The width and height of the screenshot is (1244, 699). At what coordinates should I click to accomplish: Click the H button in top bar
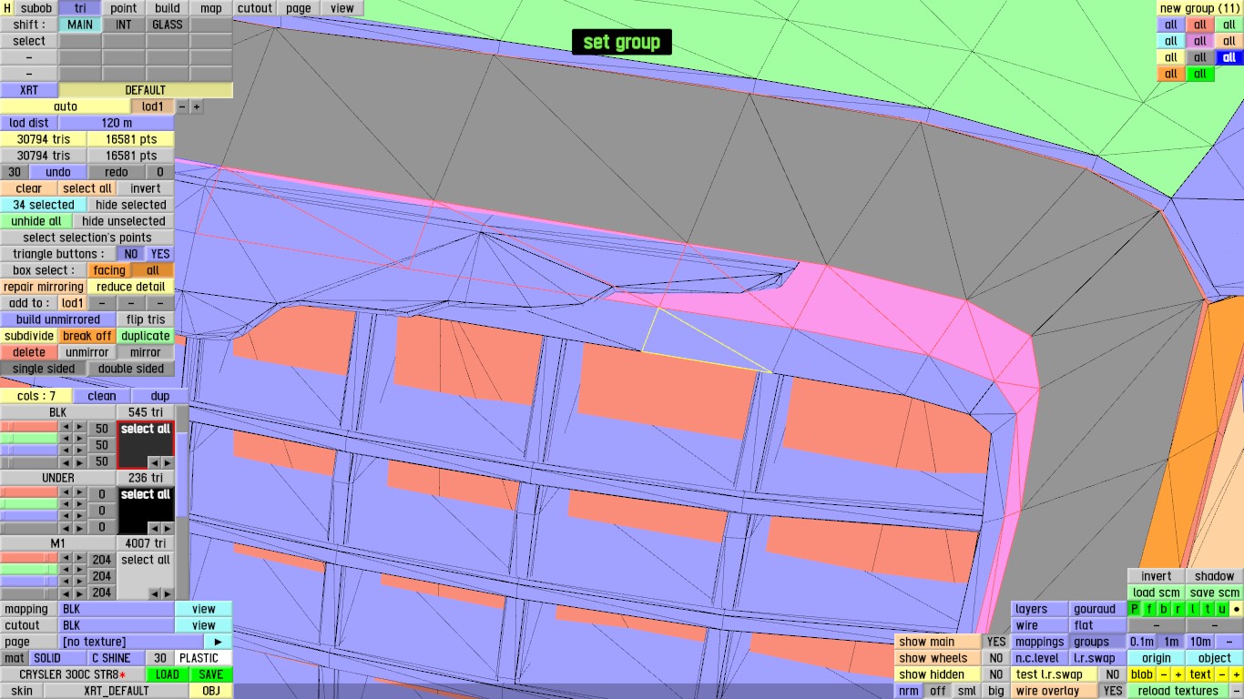pyautogui.click(x=7, y=8)
